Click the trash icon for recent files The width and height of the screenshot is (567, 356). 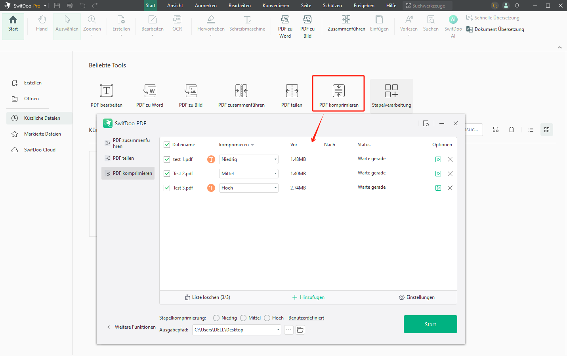[512, 130]
